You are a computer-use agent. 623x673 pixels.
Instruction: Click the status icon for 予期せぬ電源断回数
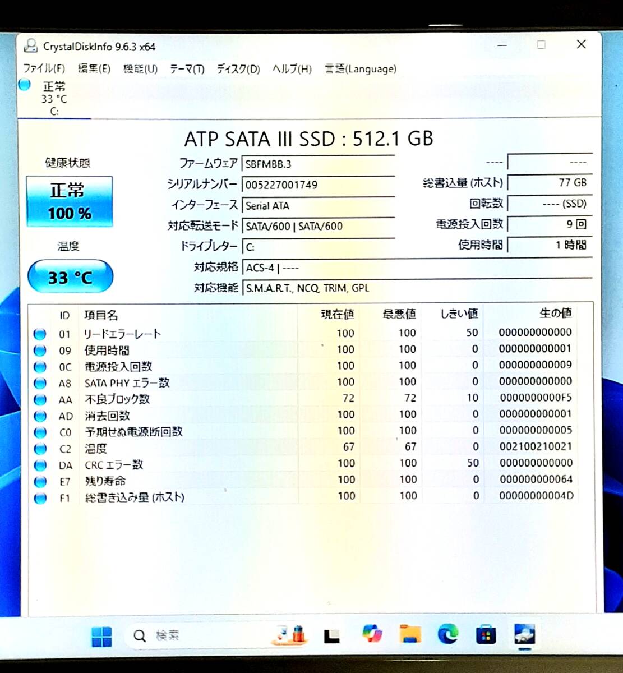coord(40,432)
